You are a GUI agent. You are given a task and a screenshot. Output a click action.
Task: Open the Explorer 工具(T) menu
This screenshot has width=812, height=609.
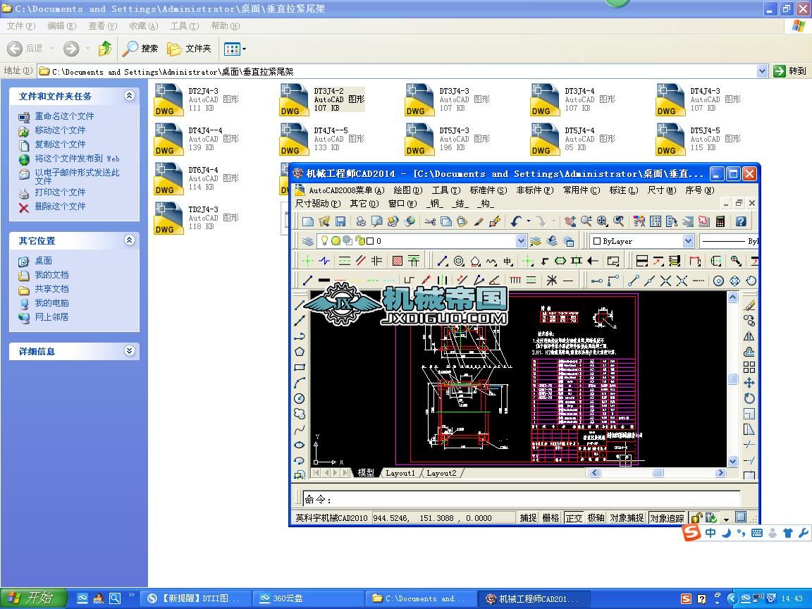(x=185, y=26)
